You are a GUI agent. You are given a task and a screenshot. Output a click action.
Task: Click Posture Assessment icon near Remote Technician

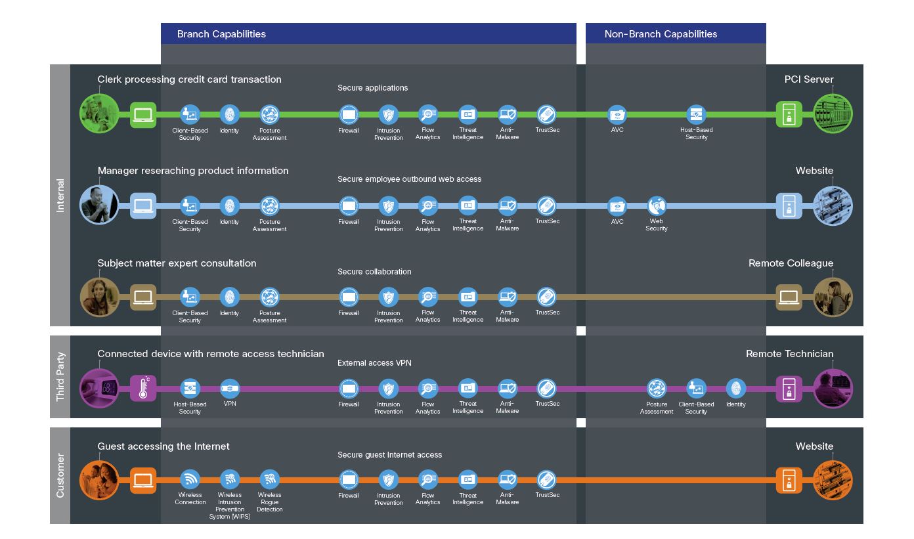[657, 389]
